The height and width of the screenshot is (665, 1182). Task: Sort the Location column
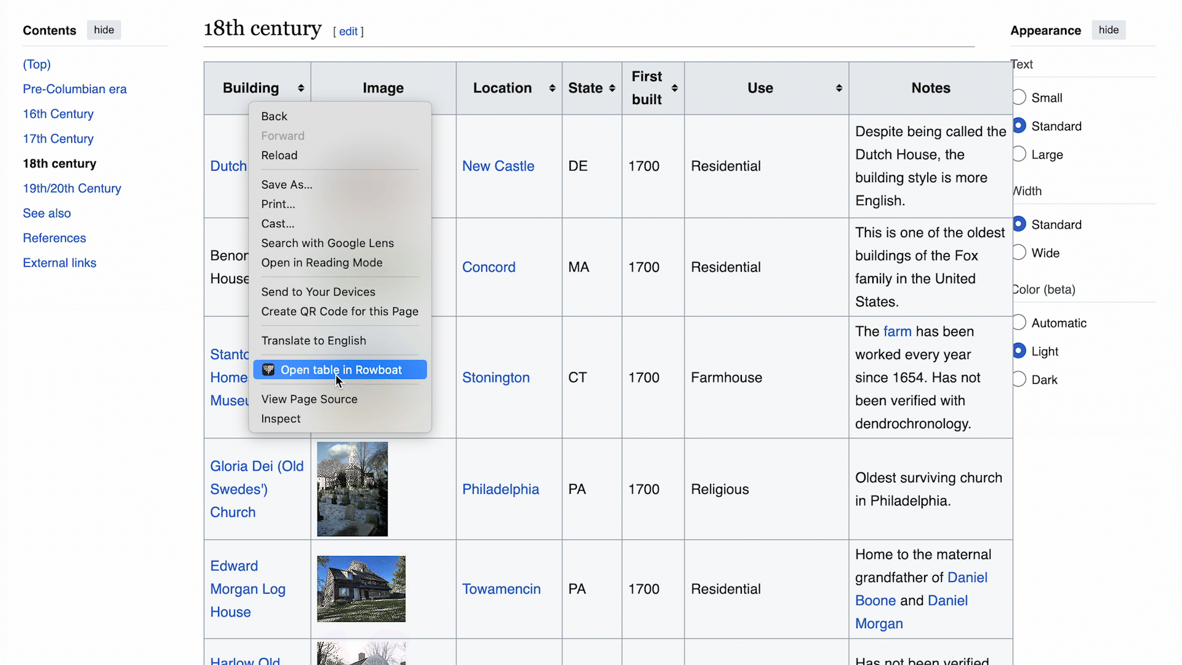tap(552, 88)
